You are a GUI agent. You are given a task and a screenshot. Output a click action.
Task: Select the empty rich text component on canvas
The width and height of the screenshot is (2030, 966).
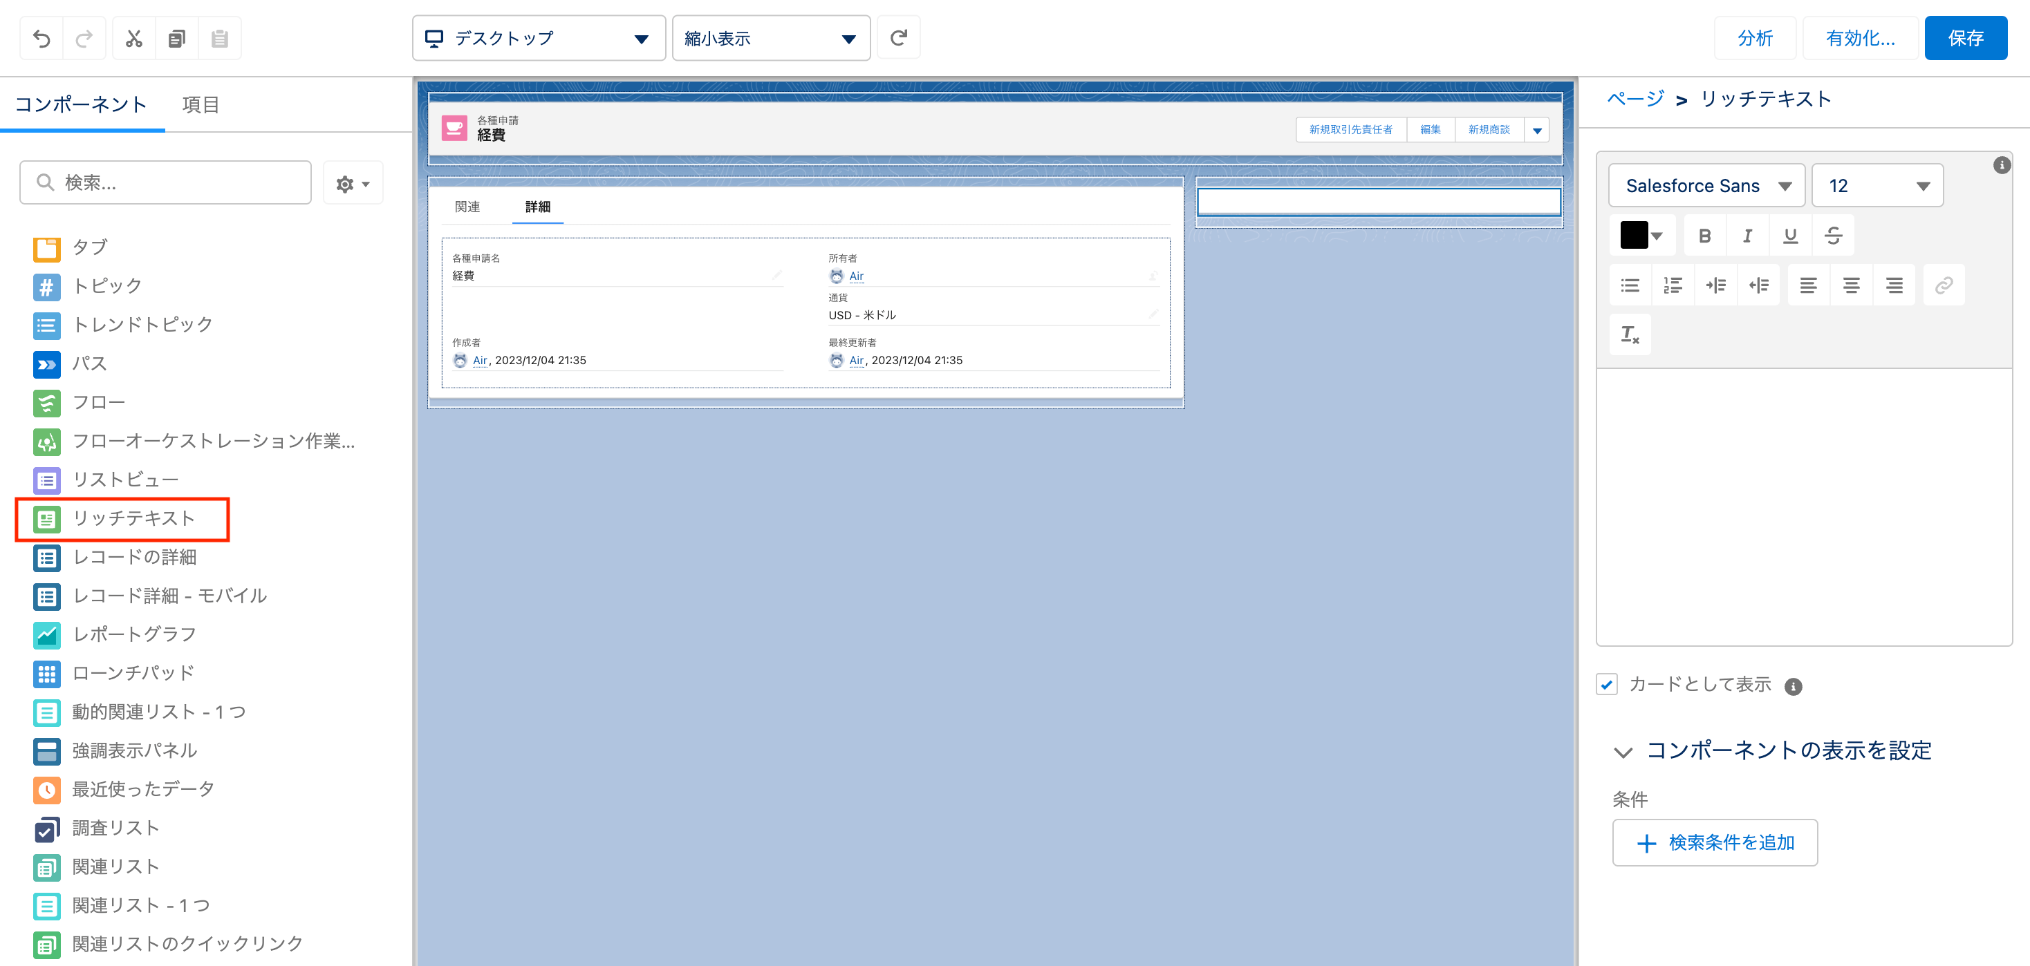pos(1379,202)
